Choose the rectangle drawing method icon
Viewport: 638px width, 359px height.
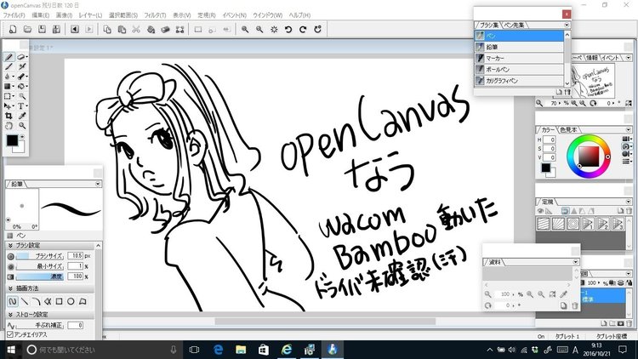pyautogui.click(x=59, y=302)
